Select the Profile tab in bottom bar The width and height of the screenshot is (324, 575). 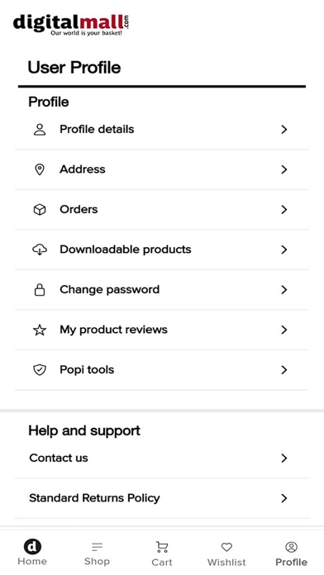(x=291, y=553)
